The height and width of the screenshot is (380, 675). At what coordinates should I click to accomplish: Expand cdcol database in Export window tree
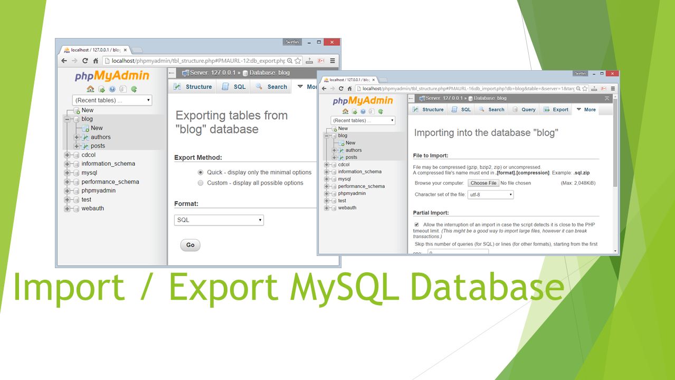point(67,155)
